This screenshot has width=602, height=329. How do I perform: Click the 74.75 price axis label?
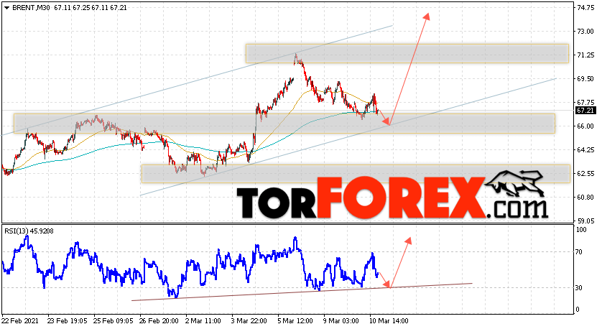pyautogui.click(x=585, y=8)
